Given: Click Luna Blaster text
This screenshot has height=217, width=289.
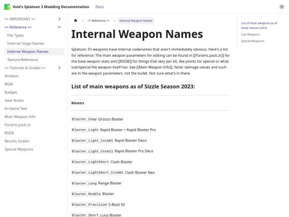Looking at the screenshot, I should coord(111,215).
